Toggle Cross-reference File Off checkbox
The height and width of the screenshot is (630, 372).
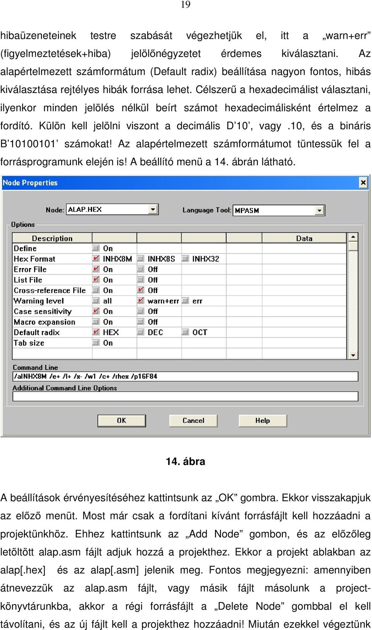pyautogui.click(x=141, y=290)
